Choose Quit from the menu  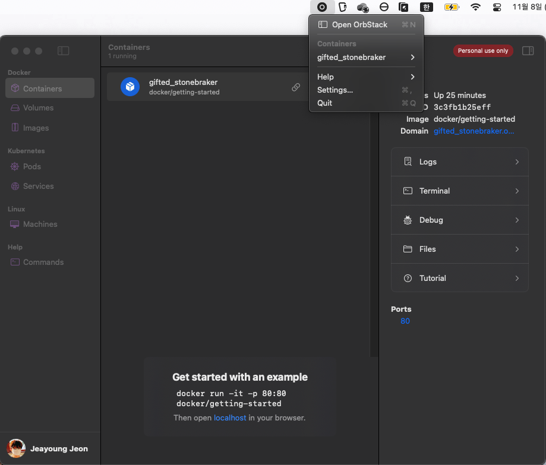pyautogui.click(x=367, y=103)
